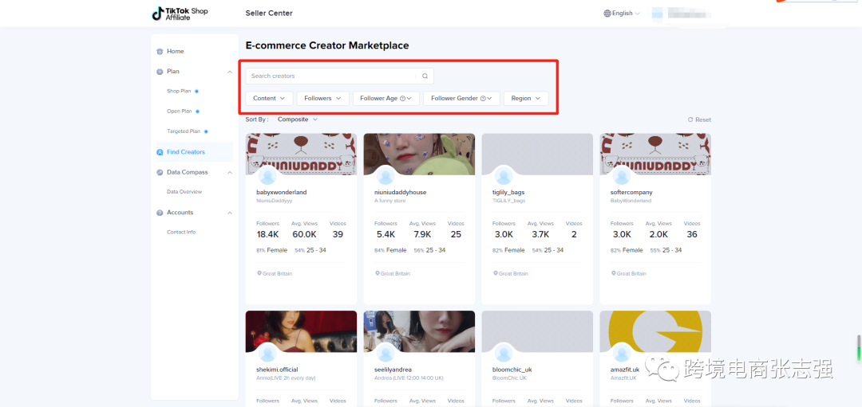This screenshot has width=862, height=407.
Task: Collapse the Data Compass section
Action: point(230,172)
